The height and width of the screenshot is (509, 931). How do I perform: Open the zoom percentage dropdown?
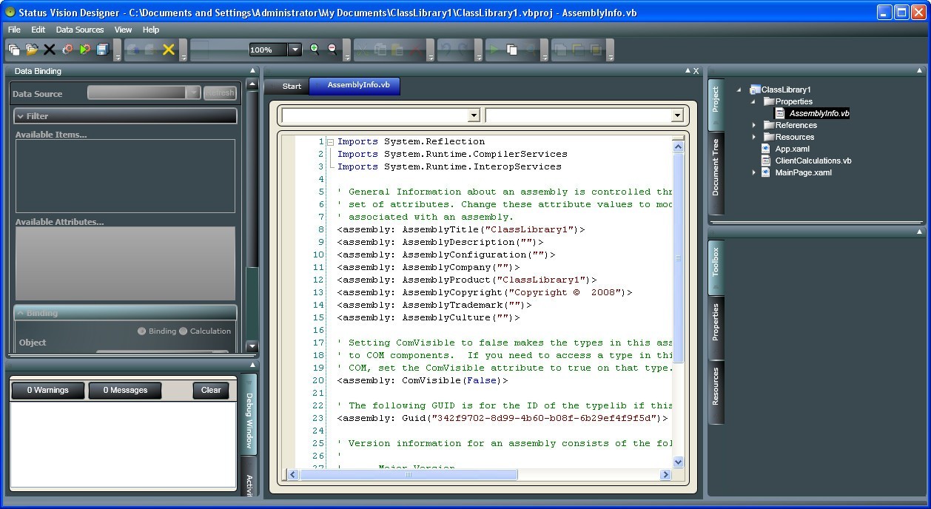point(294,50)
